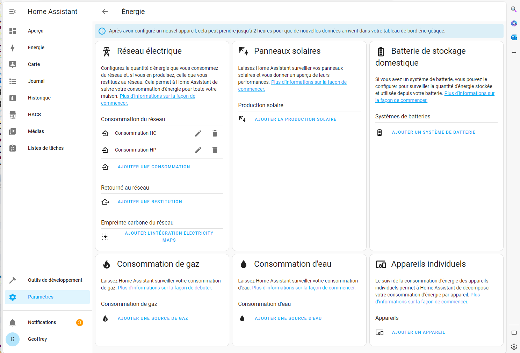Image resolution: width=520 pixels, height=353 pixels.
Task: Add the Electricity Maps integration
Action: click(x=169, y=237)
